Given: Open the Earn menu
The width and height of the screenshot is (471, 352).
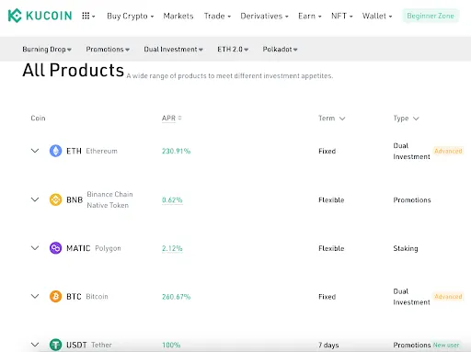Looking at the screenshot, I should click(310, 16).
